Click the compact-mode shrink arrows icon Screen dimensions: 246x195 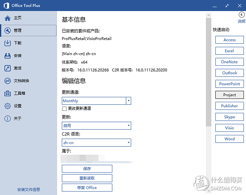pyautogui.click(x=227, y=6)
